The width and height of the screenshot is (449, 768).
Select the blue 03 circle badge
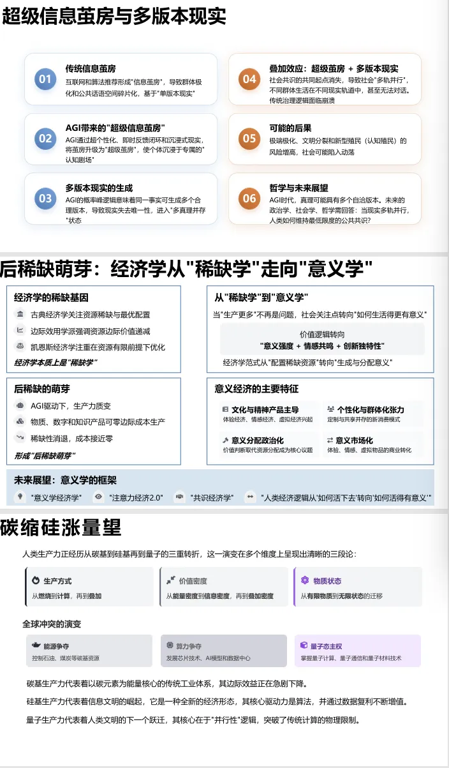(x=45, y=199)
